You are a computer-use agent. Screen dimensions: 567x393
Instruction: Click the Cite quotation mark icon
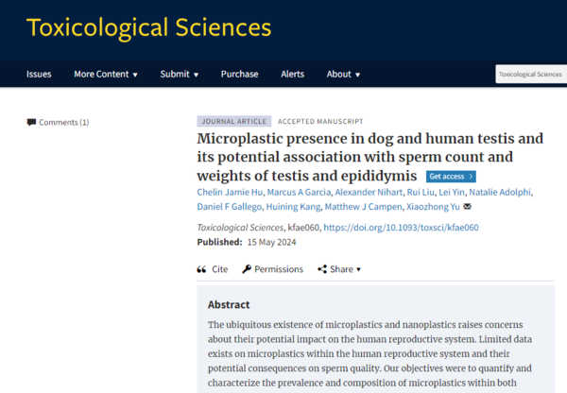coord(201,269)
